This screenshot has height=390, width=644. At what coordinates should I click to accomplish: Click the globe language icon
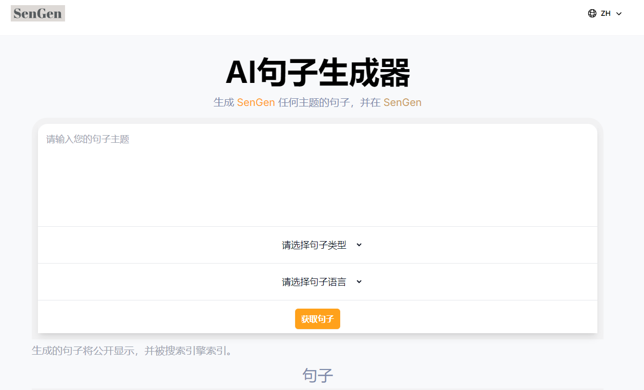coord(592,13)
